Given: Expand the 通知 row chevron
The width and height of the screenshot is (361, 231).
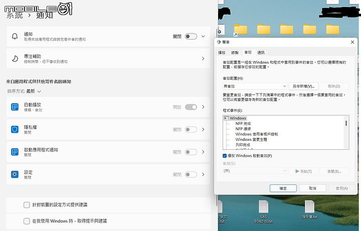Looking at the screenshot, I should (203, 37).
